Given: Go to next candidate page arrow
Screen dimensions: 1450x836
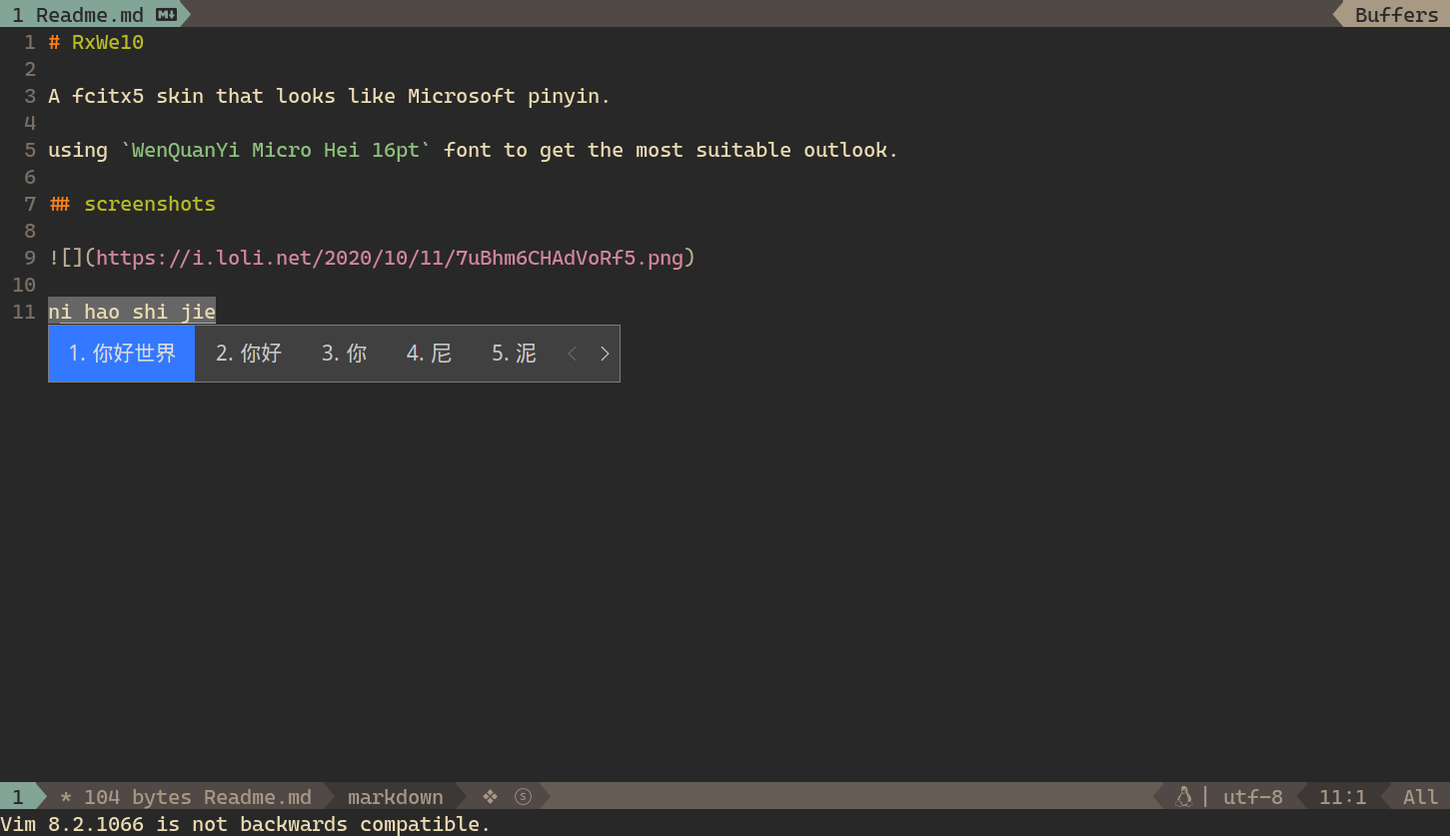Looking at the screenshot, I should [605, 354].
